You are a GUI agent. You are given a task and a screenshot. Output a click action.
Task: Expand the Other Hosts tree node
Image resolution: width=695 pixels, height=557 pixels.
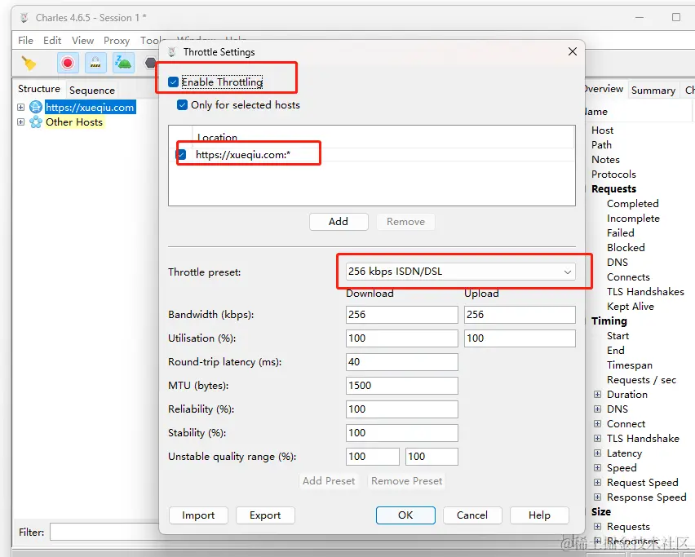tap(21, 122)
